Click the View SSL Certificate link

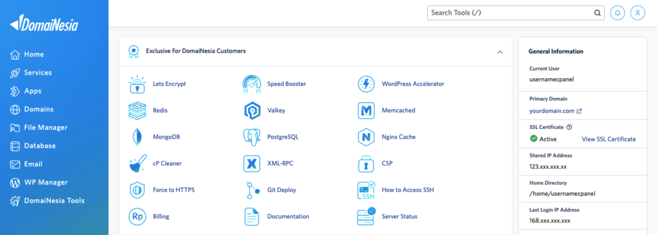tap(609, 139)
